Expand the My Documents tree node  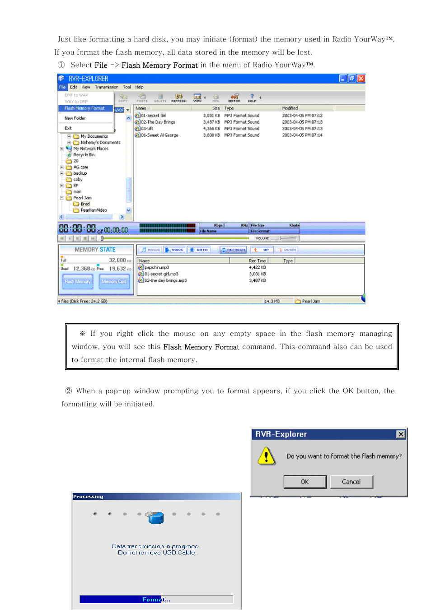(x=69, y=136)
